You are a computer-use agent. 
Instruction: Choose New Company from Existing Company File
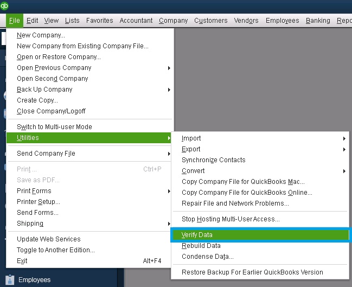(x=90, y=46)
